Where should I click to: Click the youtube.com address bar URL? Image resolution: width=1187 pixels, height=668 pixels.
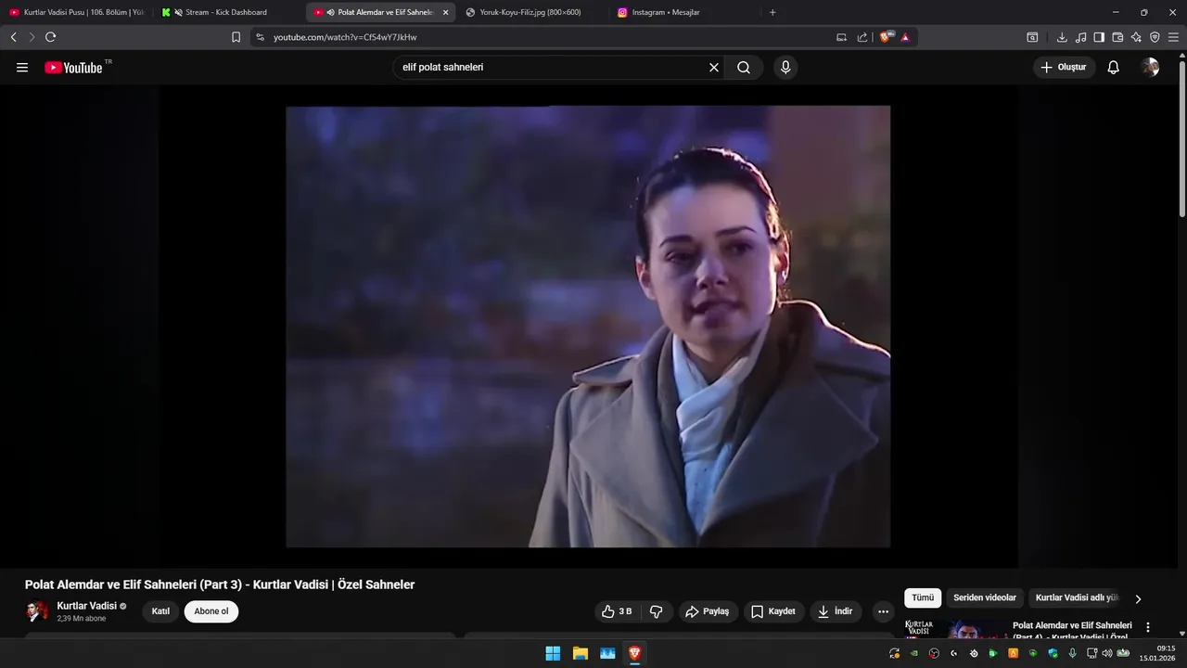[x=345, y=37]
